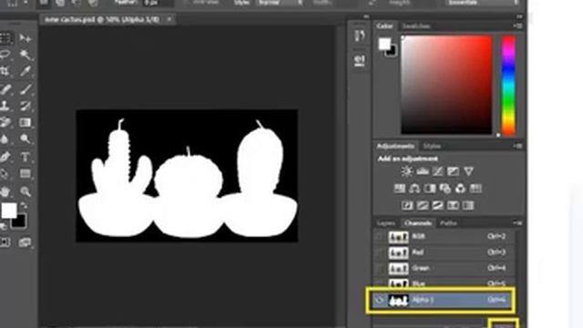The image size is (583, 328).
Task: Select the Pen tool
Action: pos(5,157)
